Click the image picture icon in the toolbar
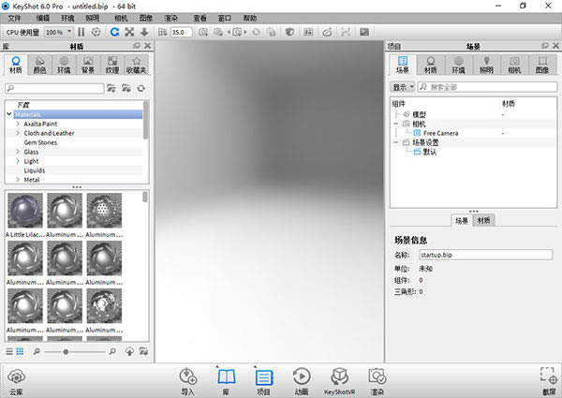Image resolution: width=562 pixels, height=398 pixels. point(364,32)
